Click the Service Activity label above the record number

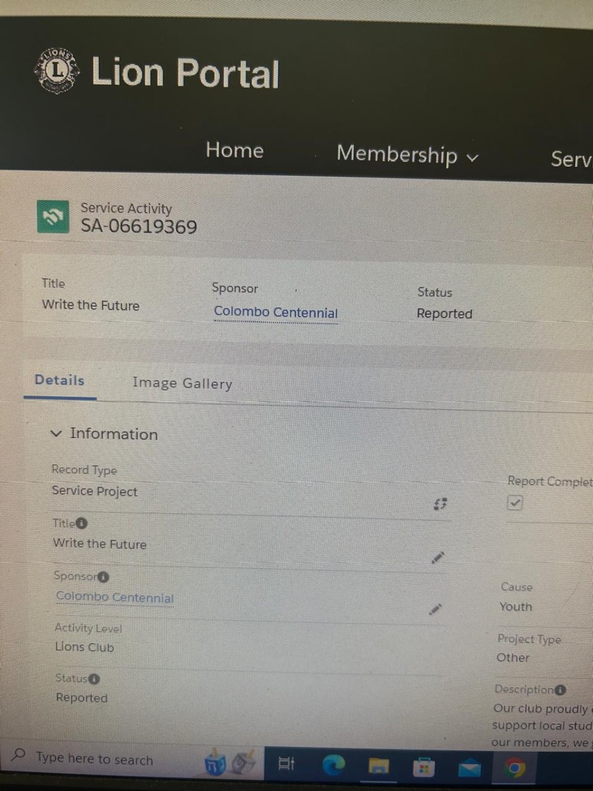pyautogui.click(x=126, y=208)
